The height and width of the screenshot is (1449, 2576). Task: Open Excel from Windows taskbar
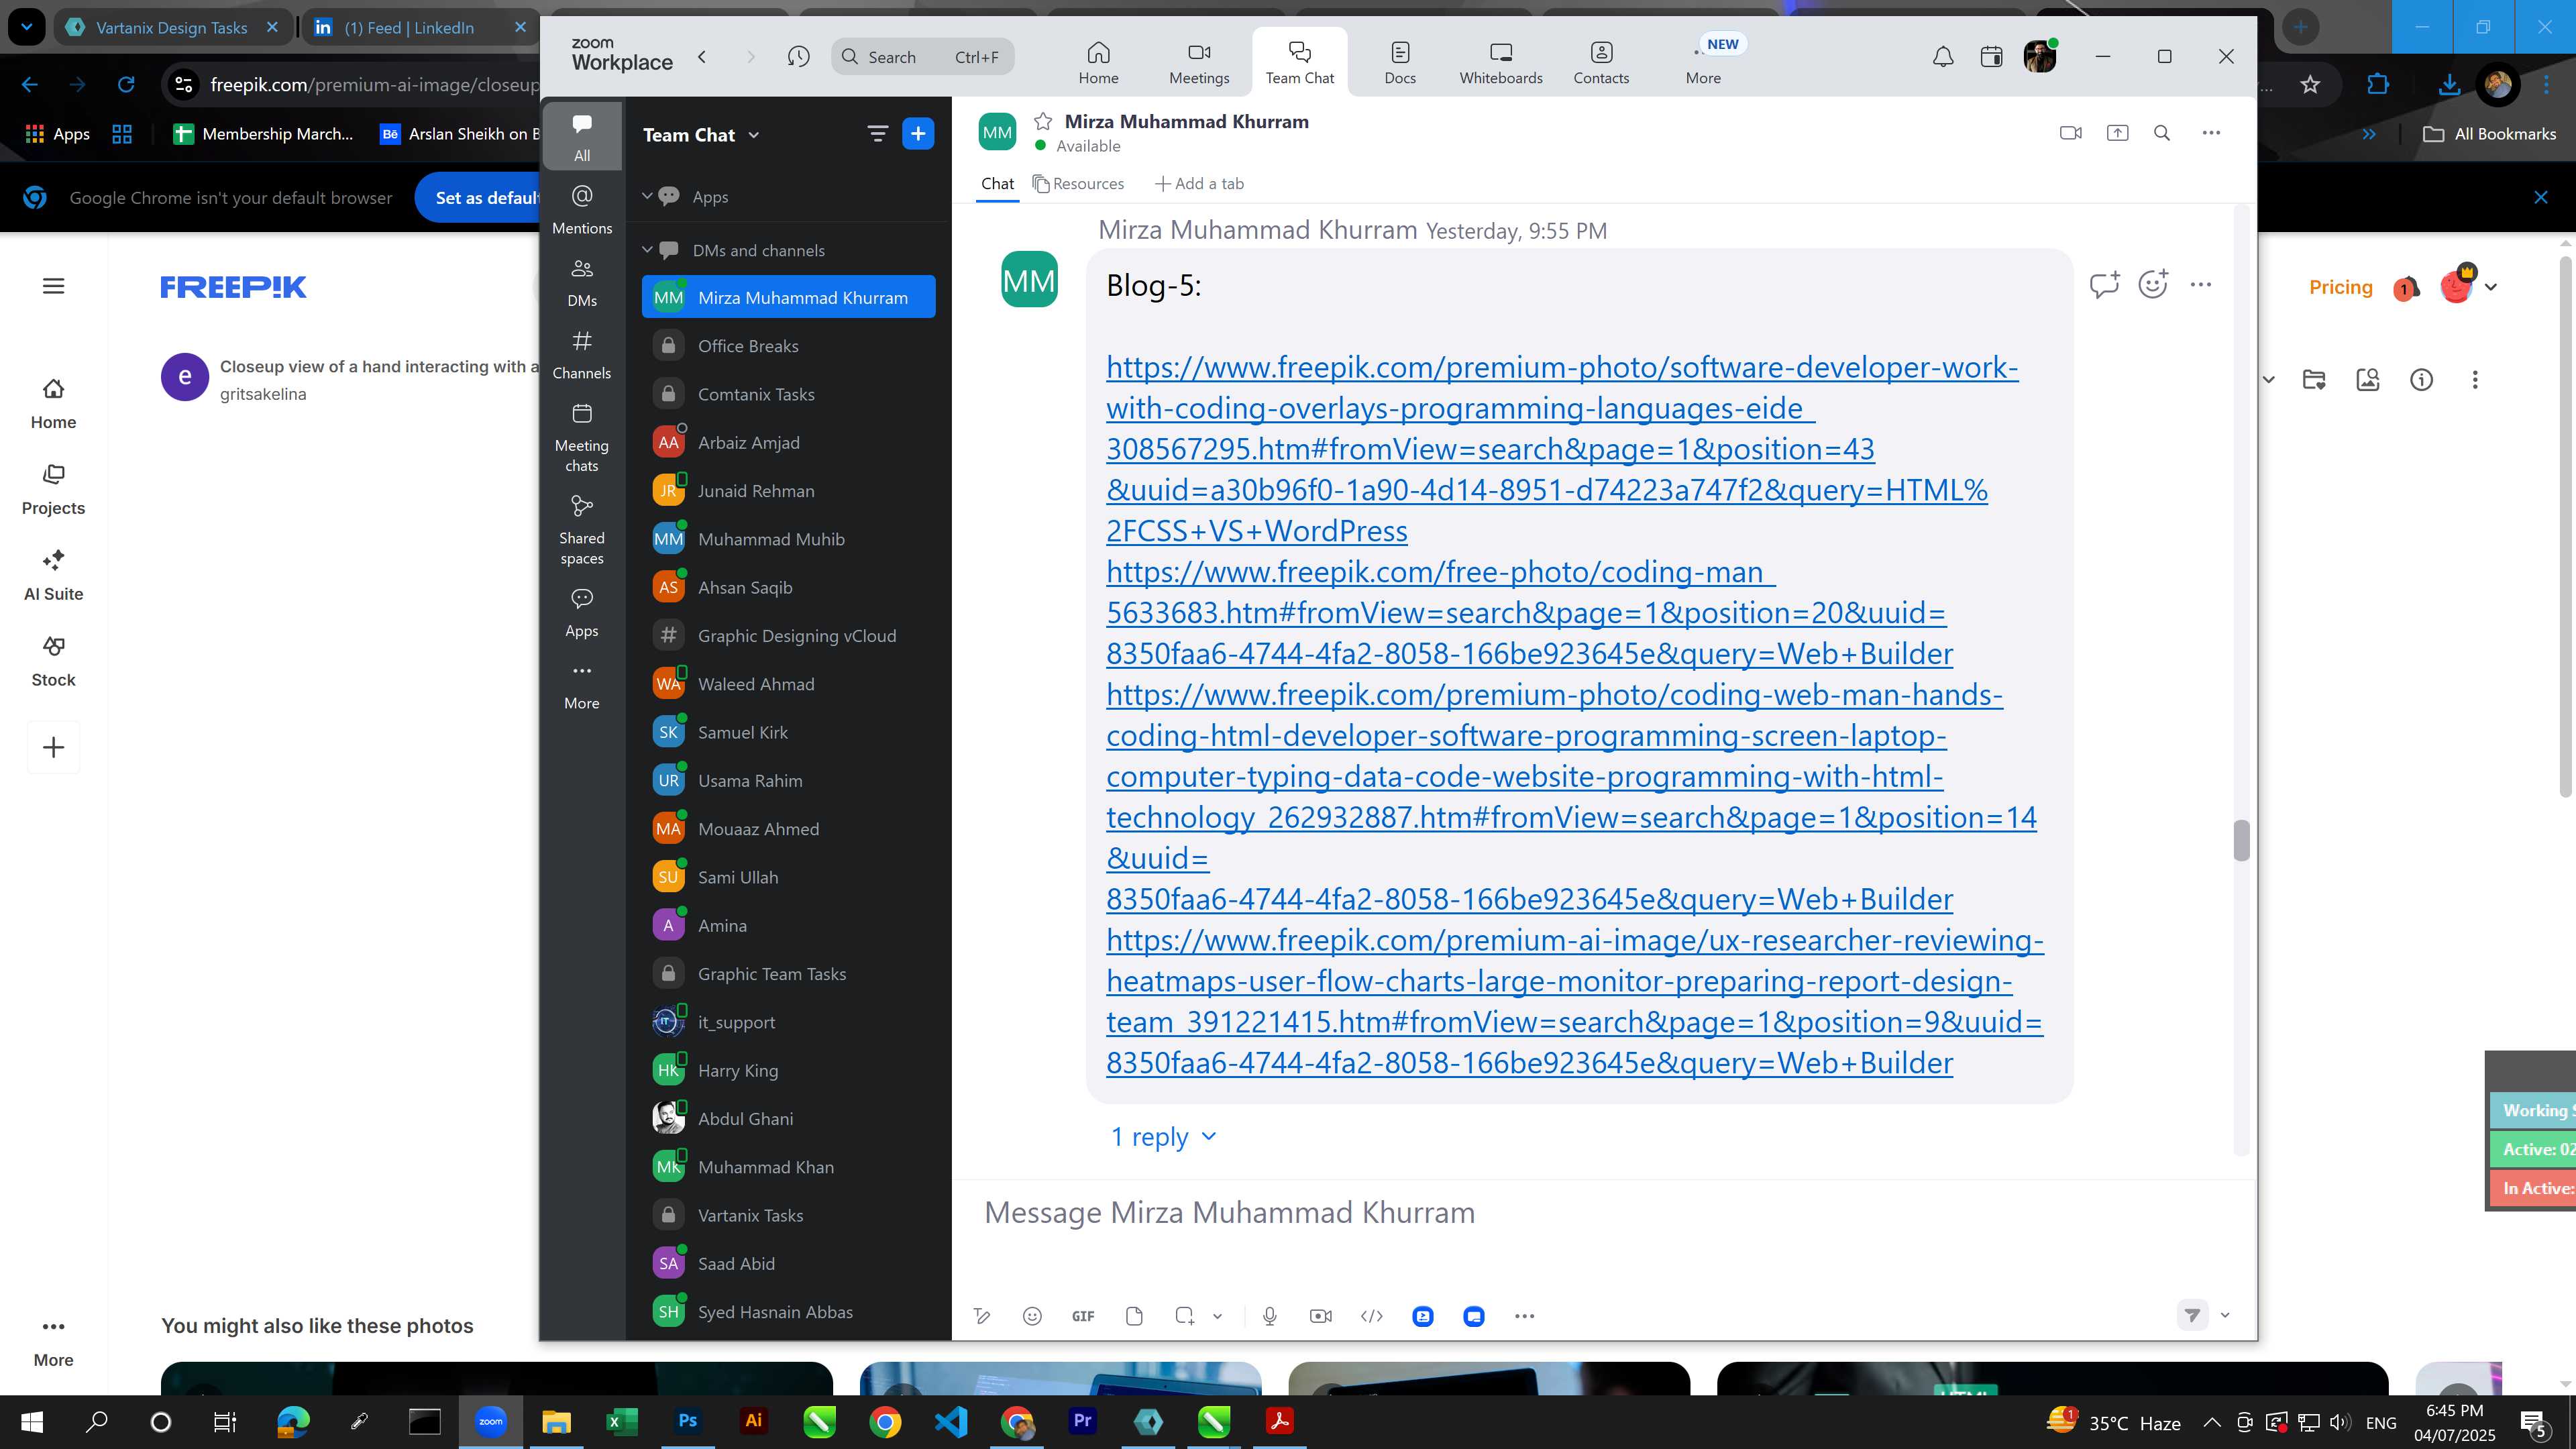[622, 1421]
